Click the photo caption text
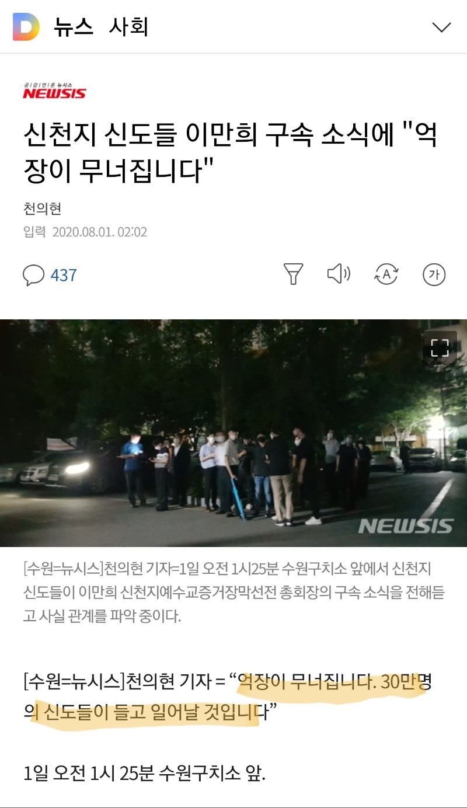The height and width of the screenshot is (808, 467). 233,592
